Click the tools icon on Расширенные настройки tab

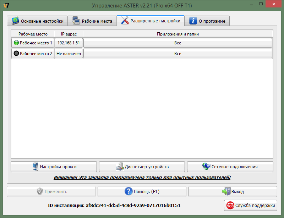point(125,20)
